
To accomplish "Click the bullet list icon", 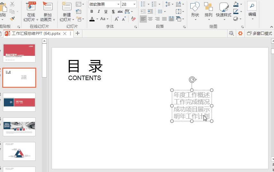I will [143, 4].
